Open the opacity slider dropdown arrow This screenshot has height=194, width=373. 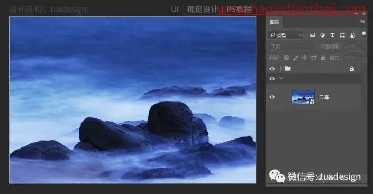(x=362, y=47)
